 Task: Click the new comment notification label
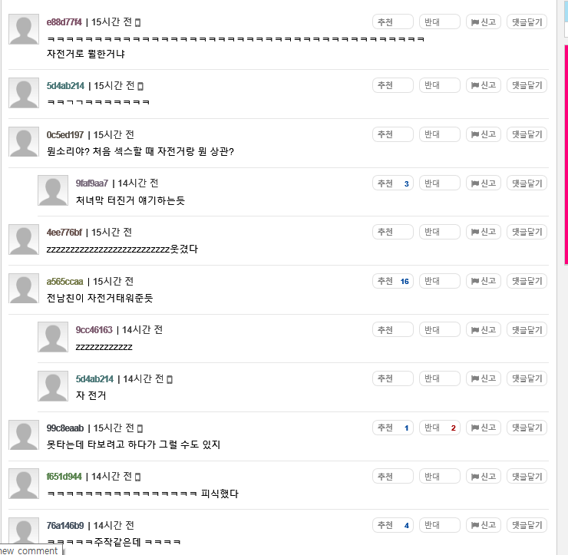(x=30, y=550)
